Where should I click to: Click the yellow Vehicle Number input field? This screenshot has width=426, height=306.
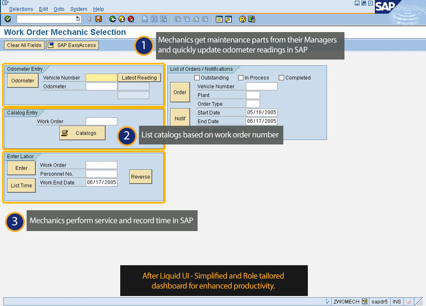[x=102, y=78]
